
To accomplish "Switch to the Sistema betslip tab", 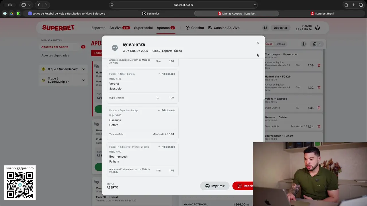I will (x=280, y=44).
